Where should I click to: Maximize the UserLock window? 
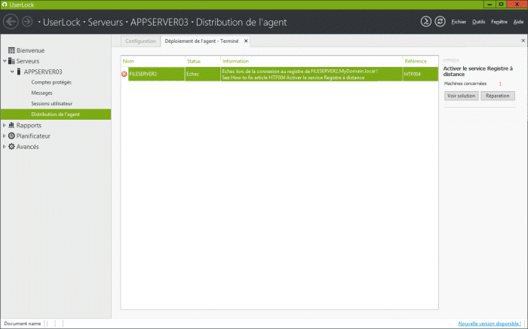[x=501, y=5]
